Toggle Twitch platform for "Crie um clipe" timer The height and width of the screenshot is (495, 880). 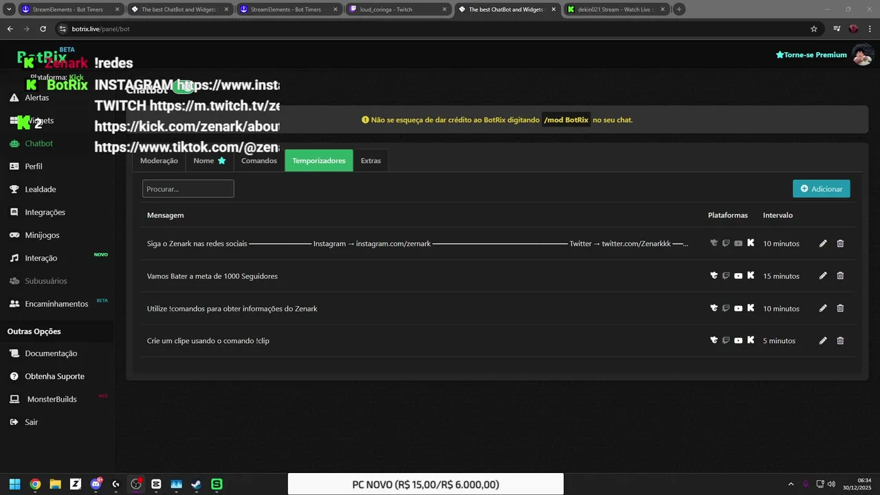point(726,340)
